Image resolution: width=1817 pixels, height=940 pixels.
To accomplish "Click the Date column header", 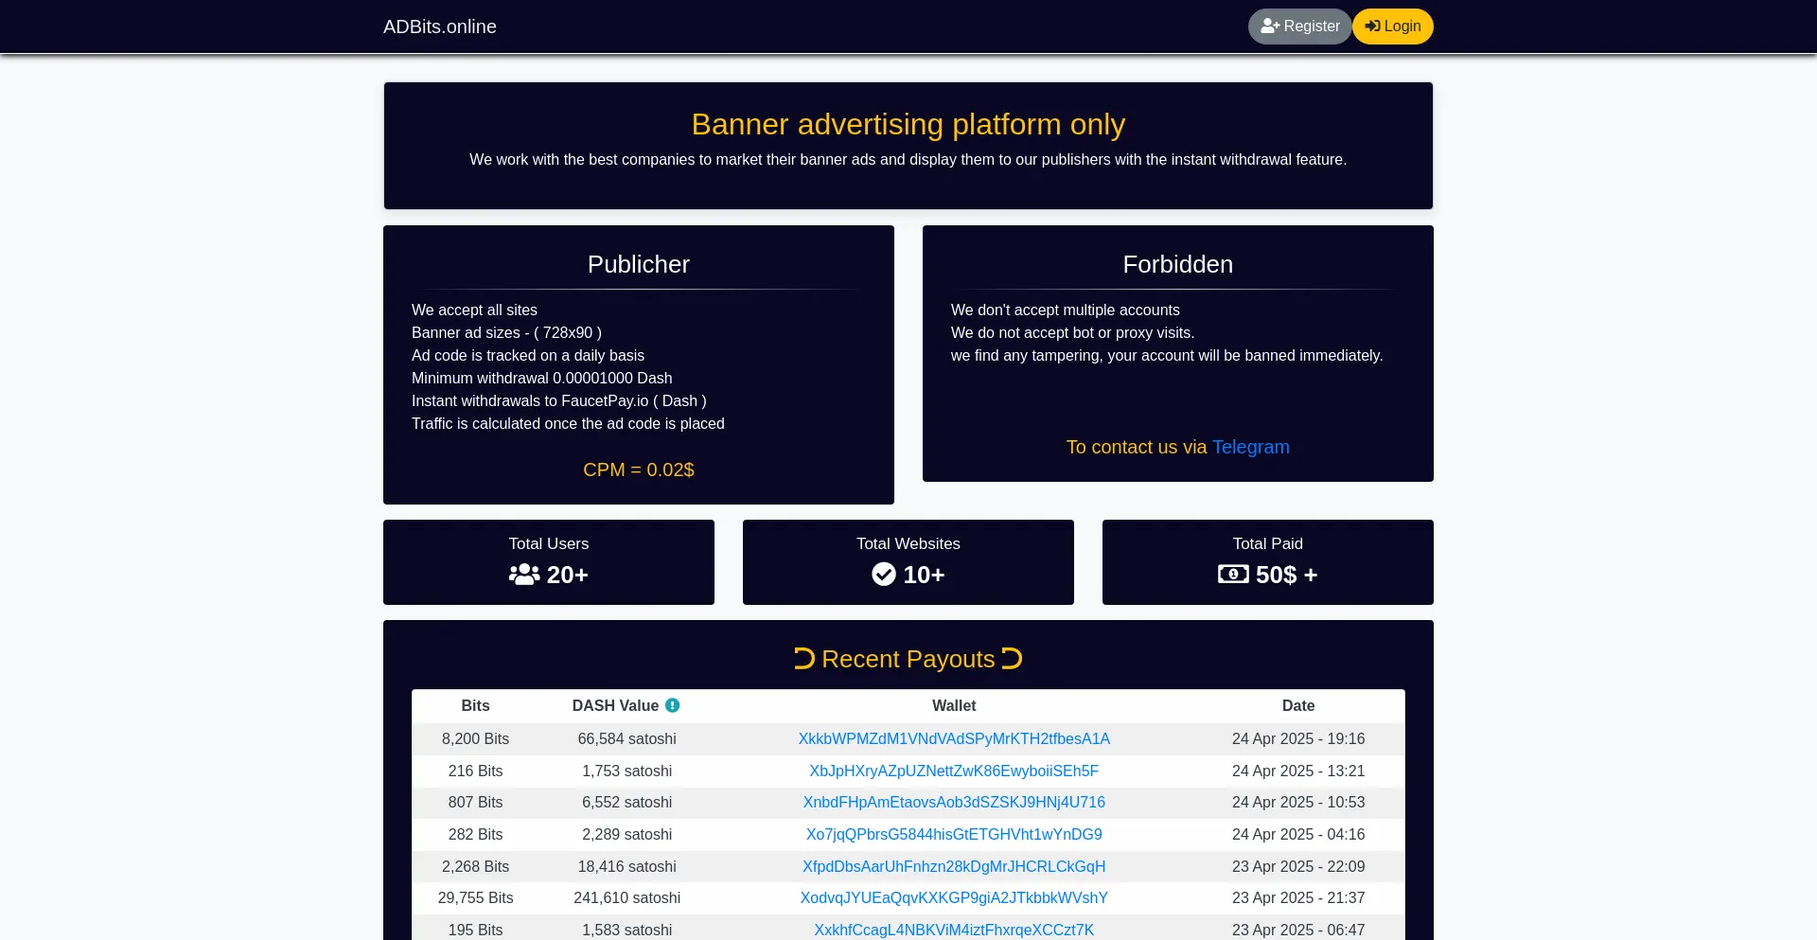I will [1297, 705].
